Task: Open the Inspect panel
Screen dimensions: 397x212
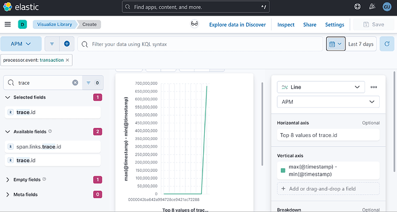Action: coord(286,25)
